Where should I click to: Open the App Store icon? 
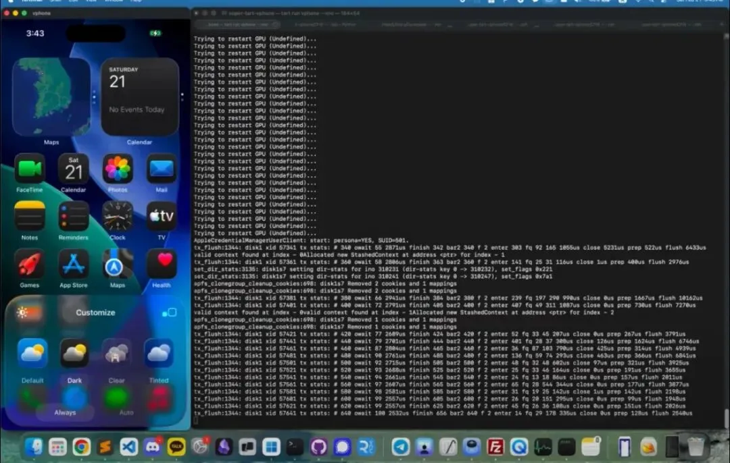tap(74, 265)
